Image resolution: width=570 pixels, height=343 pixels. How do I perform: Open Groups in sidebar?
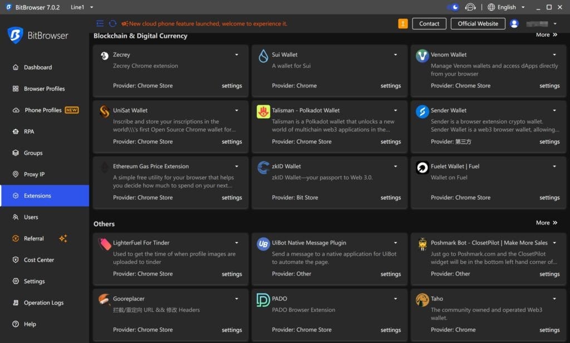[45, 153]
